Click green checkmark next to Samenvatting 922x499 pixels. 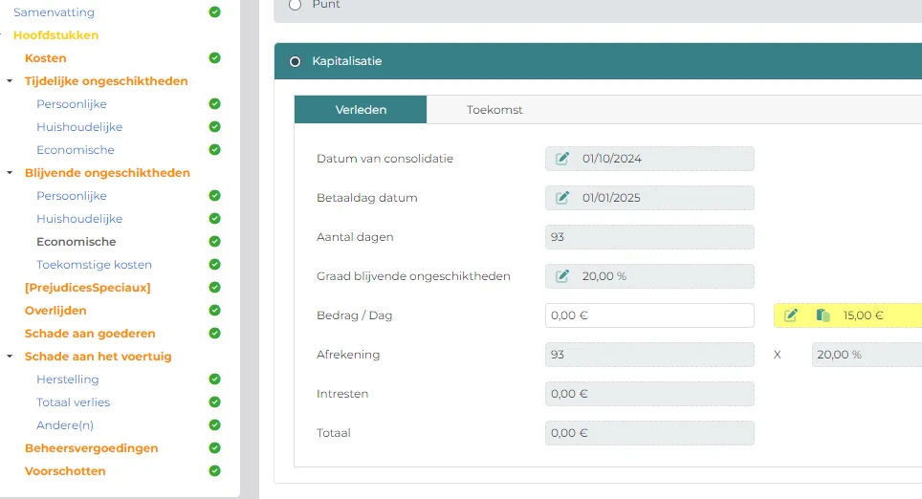tap(214, 11)
